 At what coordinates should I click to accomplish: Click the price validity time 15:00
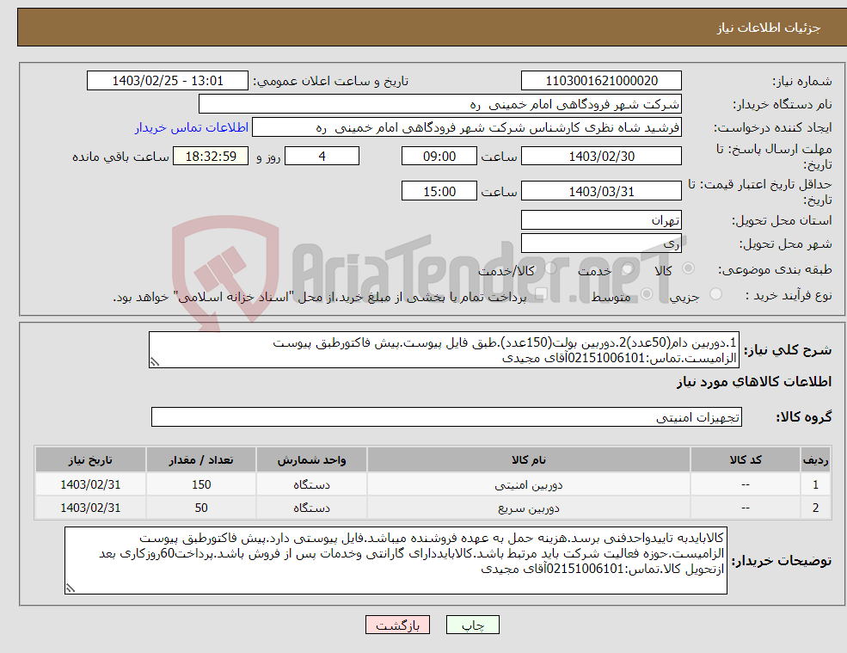coord(439,191)
